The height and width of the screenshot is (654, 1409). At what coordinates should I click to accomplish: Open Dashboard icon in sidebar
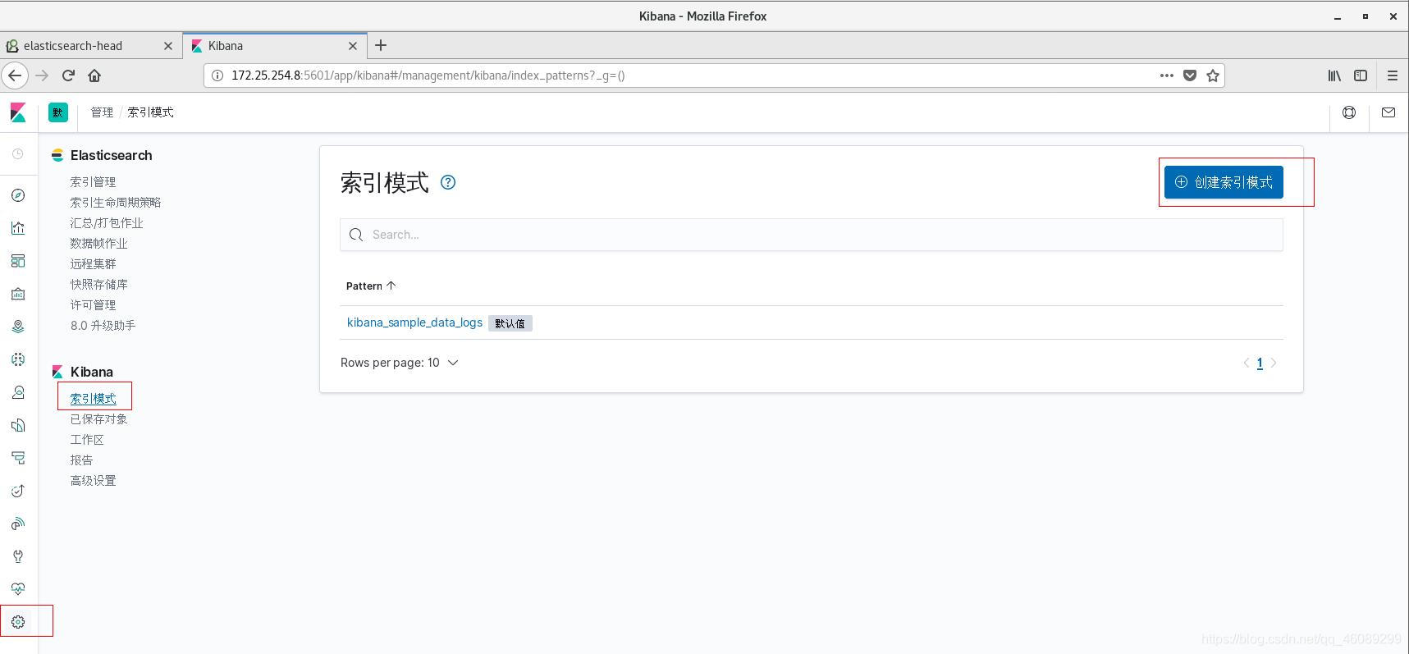[x=18, y=261]
